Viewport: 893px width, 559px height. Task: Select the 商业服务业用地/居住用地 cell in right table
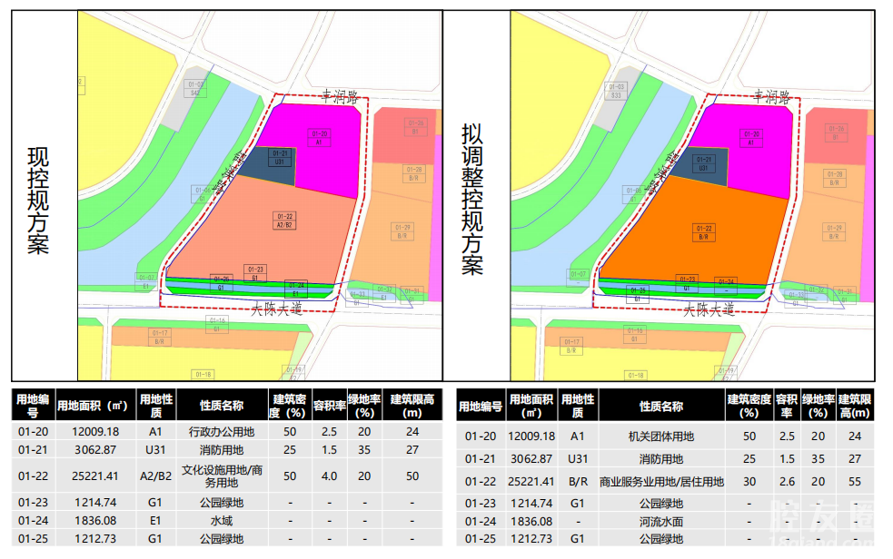point(660,482)
